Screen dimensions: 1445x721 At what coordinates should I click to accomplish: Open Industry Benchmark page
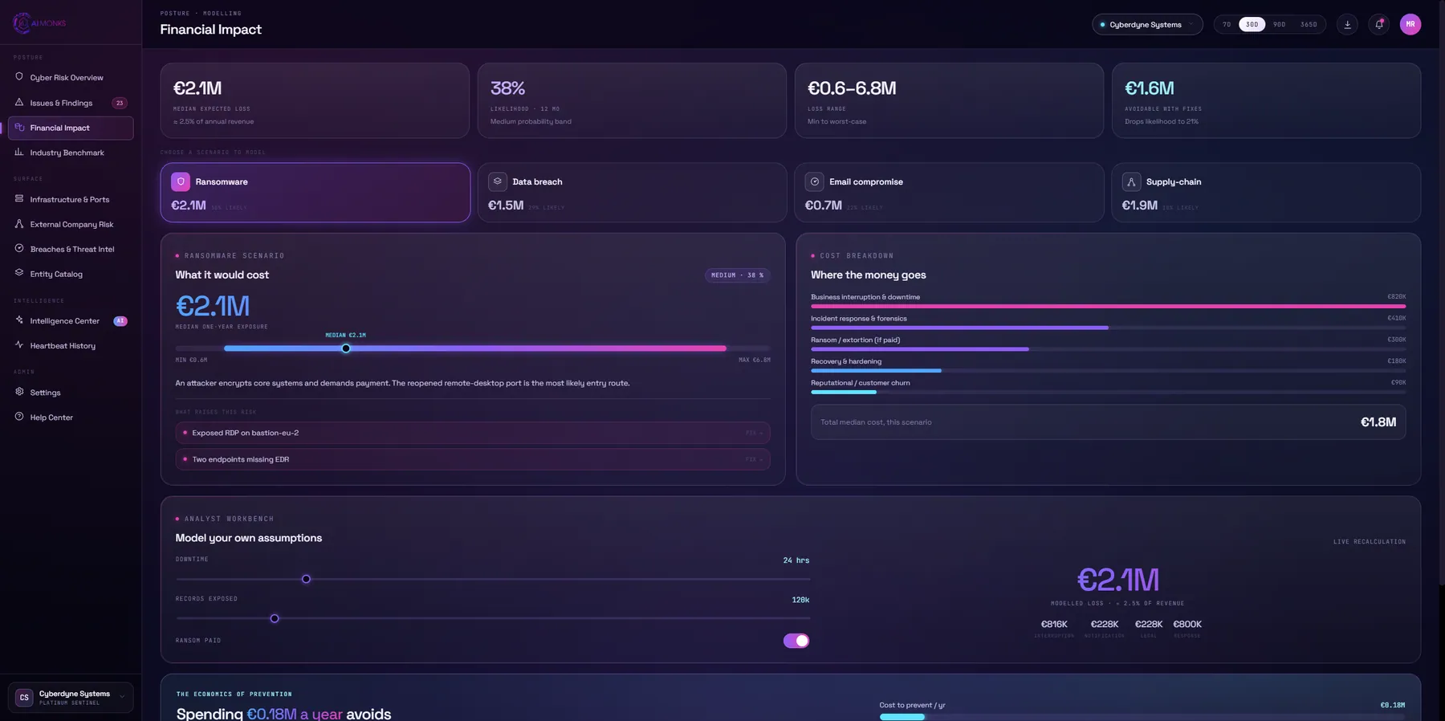(71, 153)
